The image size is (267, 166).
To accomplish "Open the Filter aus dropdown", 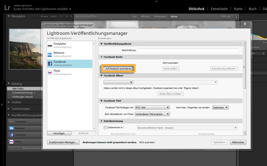I will point(226,16).
